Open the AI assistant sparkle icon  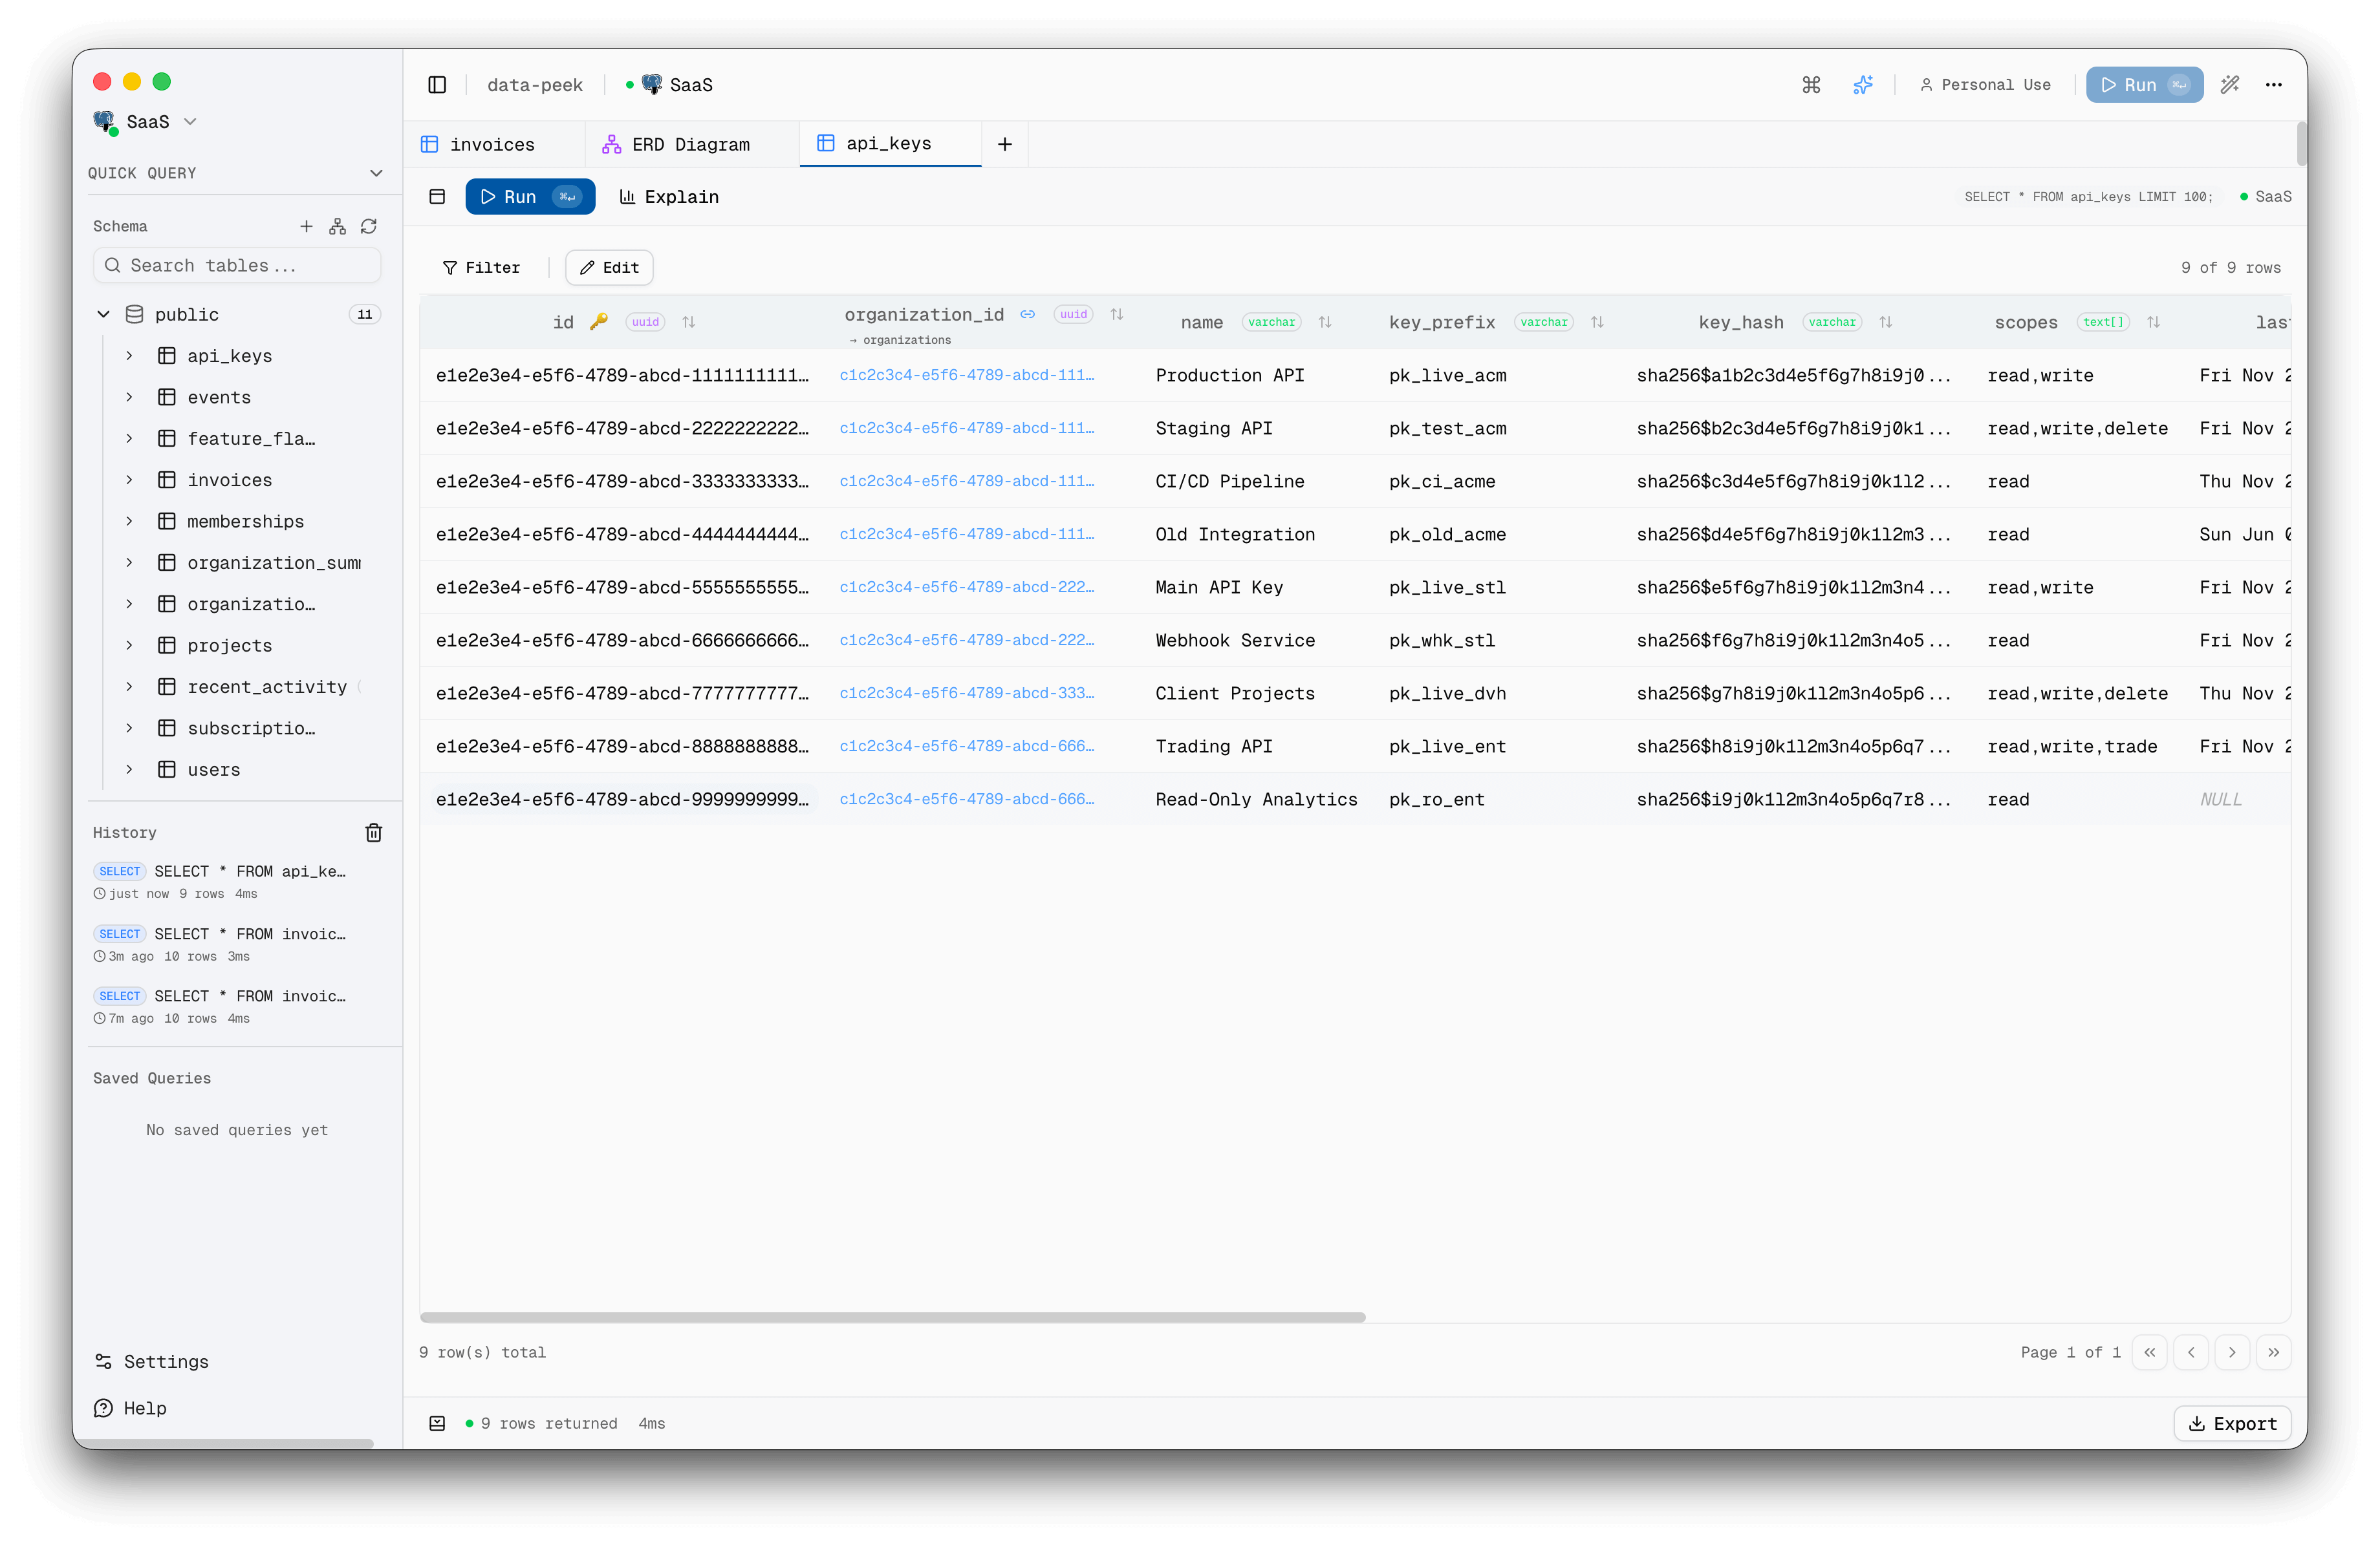pos(1863,85)
